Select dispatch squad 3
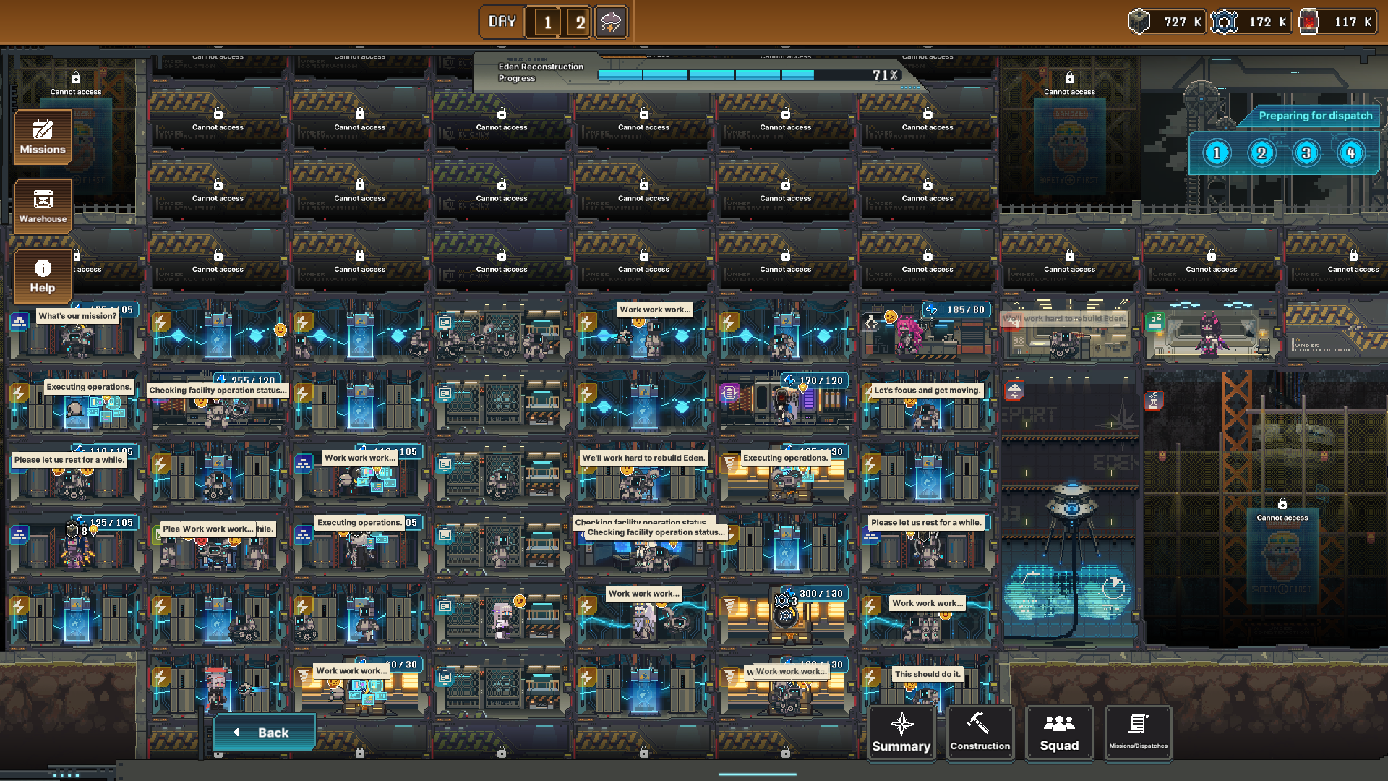Viewport: 1388px width, 781px height. coord(1306,153)
